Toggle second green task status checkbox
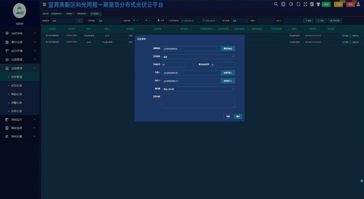 pos(146,21)
